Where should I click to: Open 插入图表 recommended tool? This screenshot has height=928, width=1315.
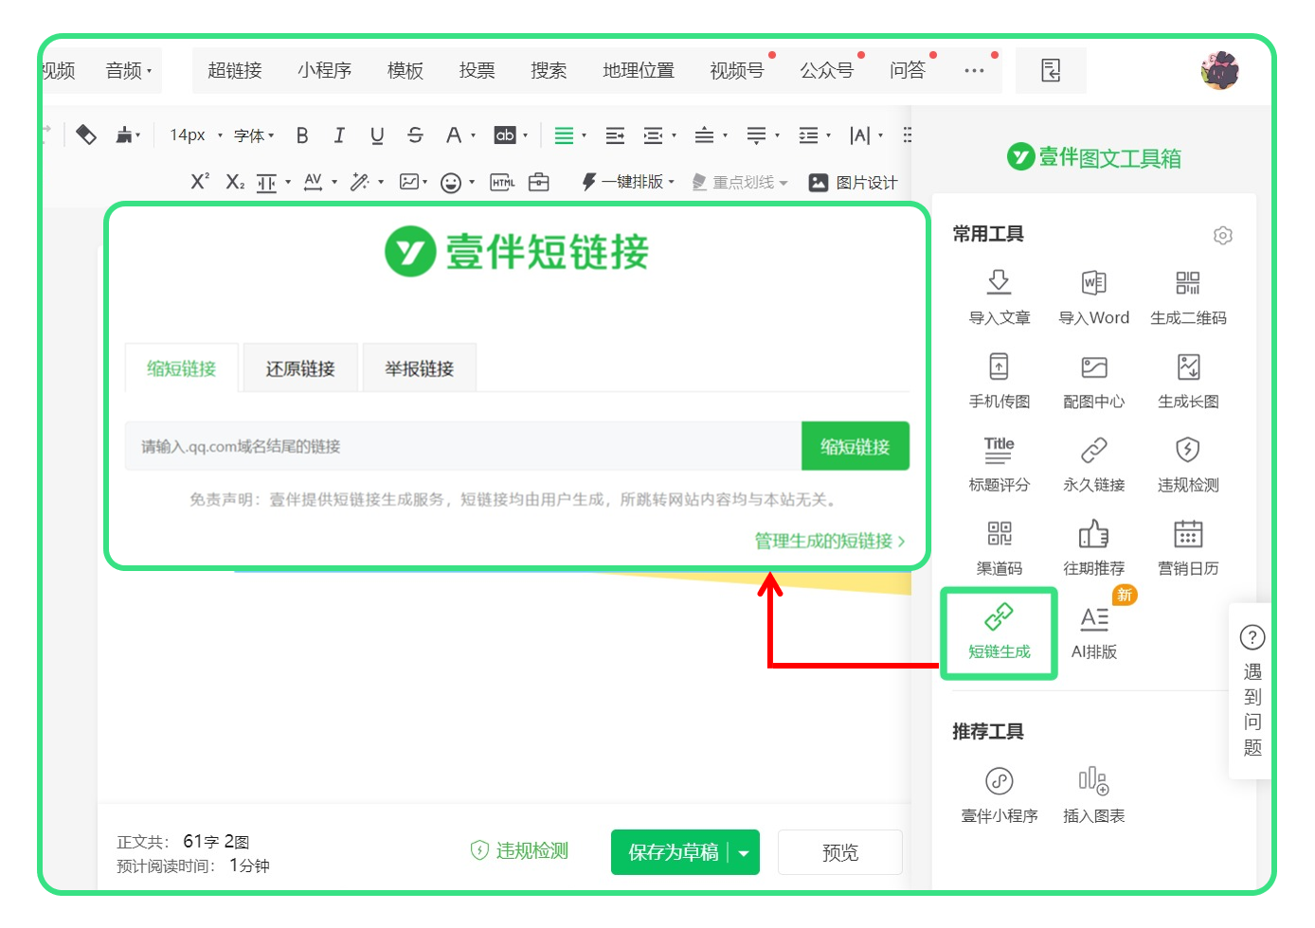pos(1093,795)
